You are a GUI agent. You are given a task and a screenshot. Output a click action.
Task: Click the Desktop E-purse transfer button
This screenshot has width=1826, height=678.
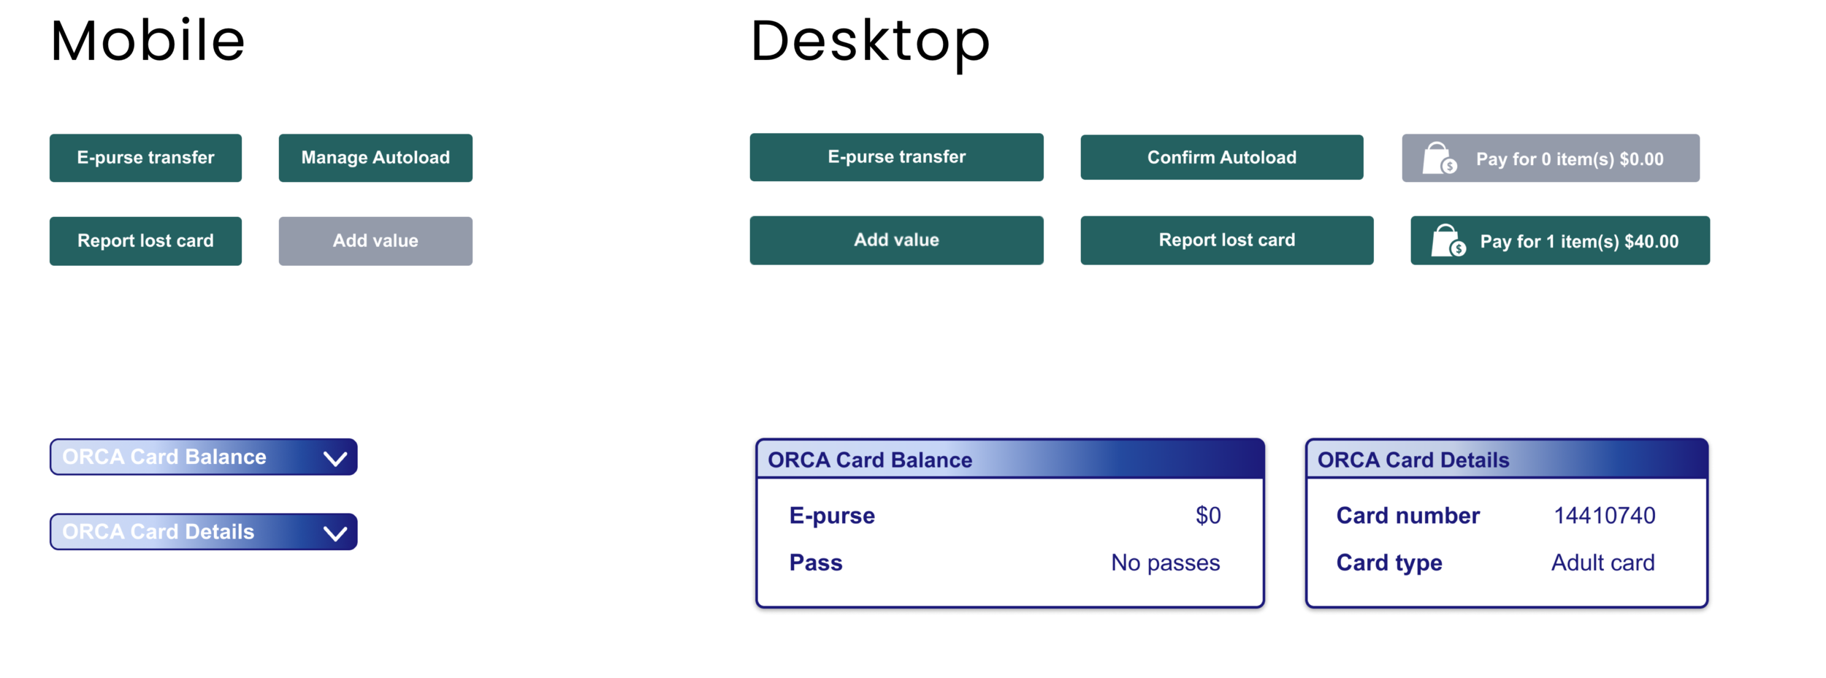(x=896, y=157)
